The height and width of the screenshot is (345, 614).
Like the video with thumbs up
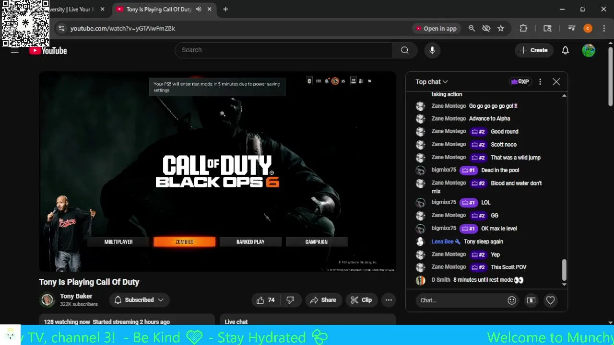265,300
